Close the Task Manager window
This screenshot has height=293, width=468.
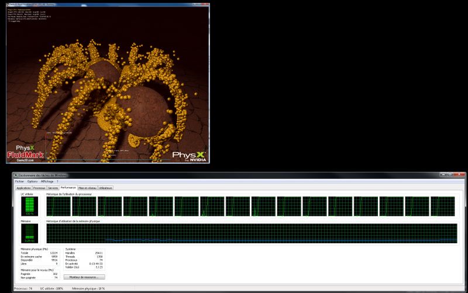tap(459, 174)
